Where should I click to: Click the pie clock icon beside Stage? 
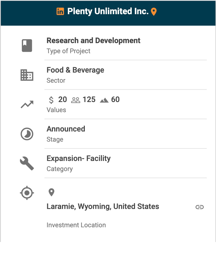pyautogui.click(x=27, y=134)
